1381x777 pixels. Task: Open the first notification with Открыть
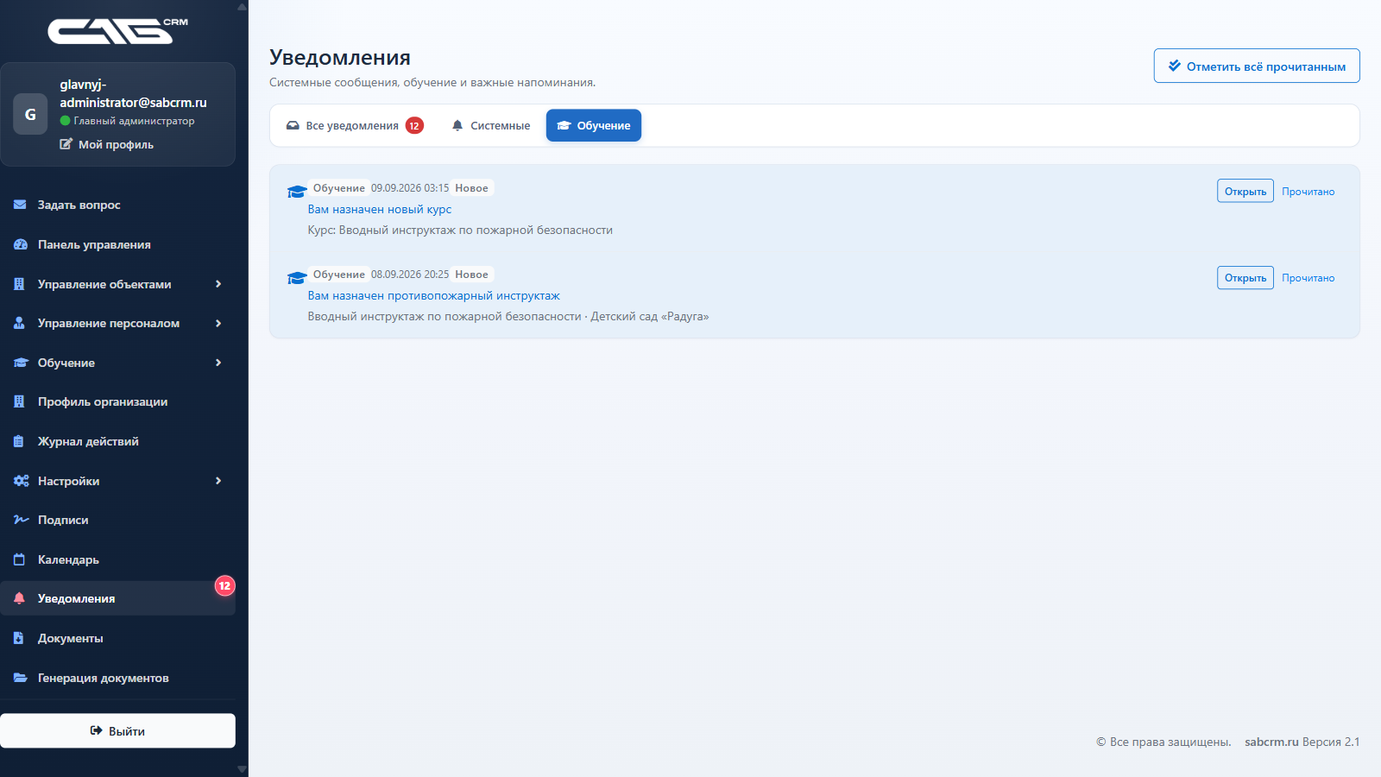tap(1245, 191)
